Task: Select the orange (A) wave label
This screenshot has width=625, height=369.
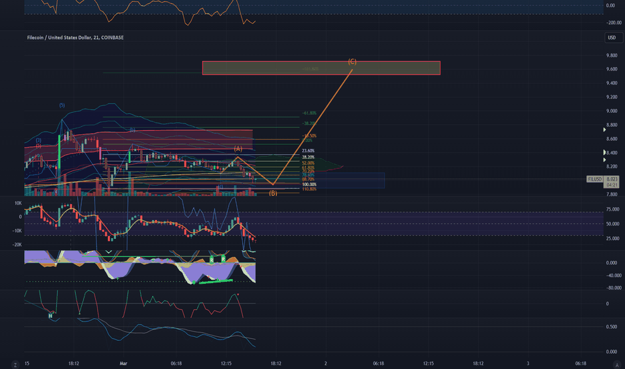Action: pos(238,148)
